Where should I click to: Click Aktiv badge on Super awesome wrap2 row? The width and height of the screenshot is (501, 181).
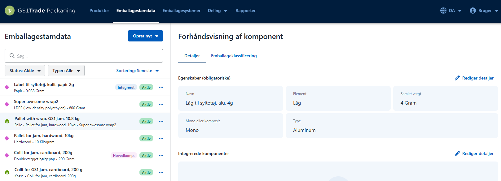pyautogui.click(x=146, y=104)
